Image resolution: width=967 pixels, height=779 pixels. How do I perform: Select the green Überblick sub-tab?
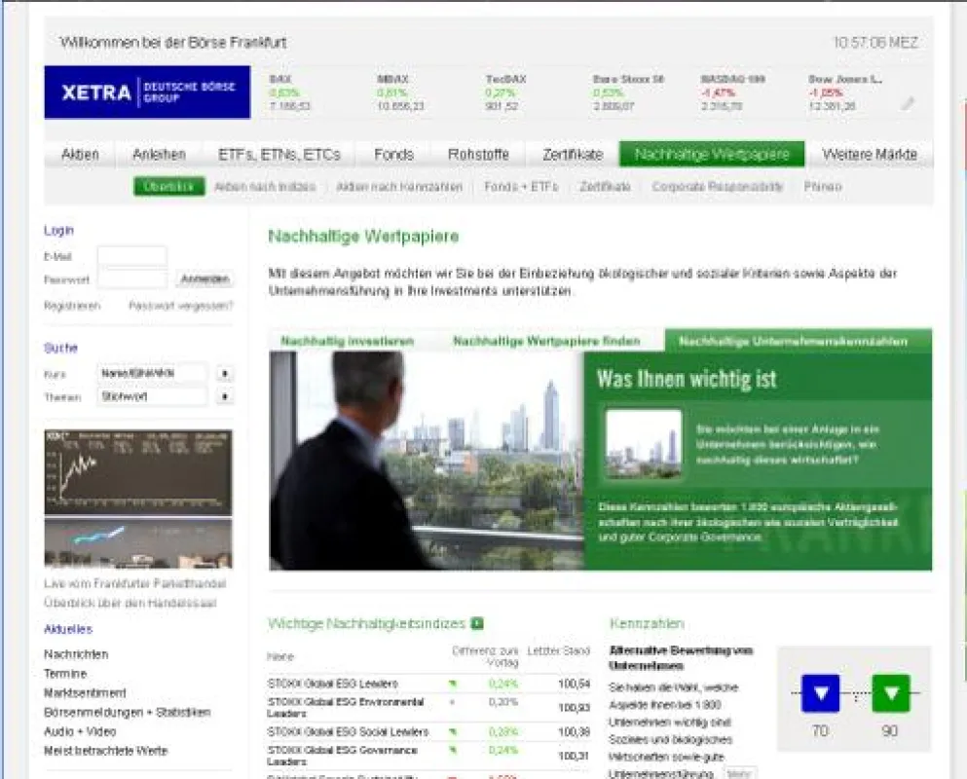click(x=169, y=186)
